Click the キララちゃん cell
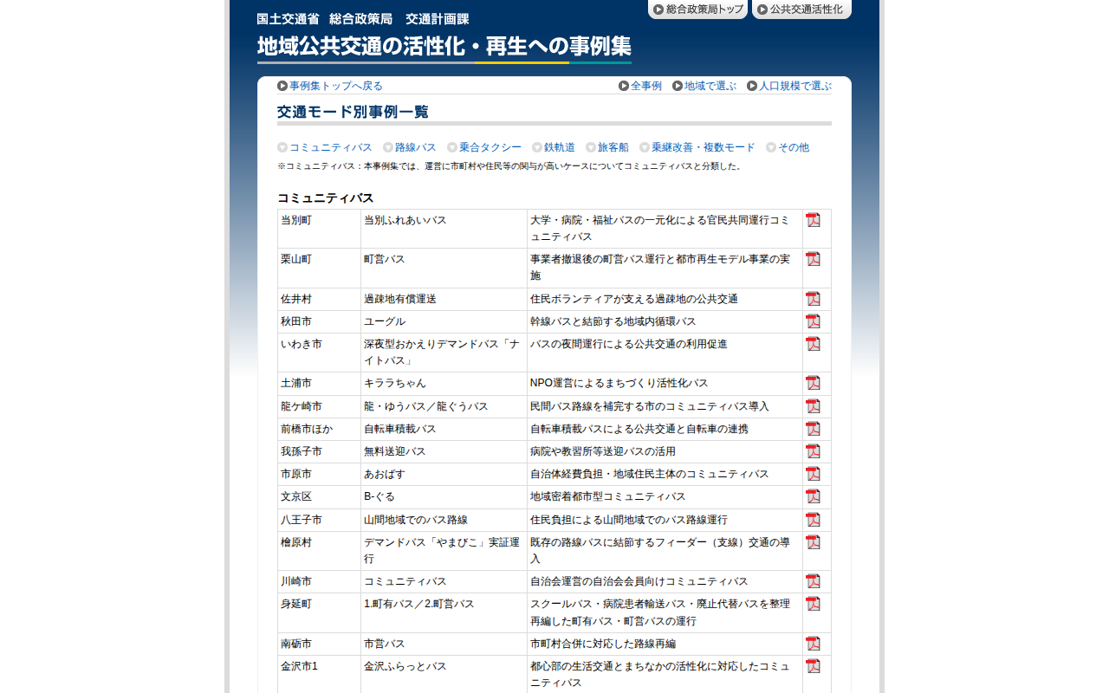Image resolution: width=1109 pixels, height=693 pixels. point(444,384)
